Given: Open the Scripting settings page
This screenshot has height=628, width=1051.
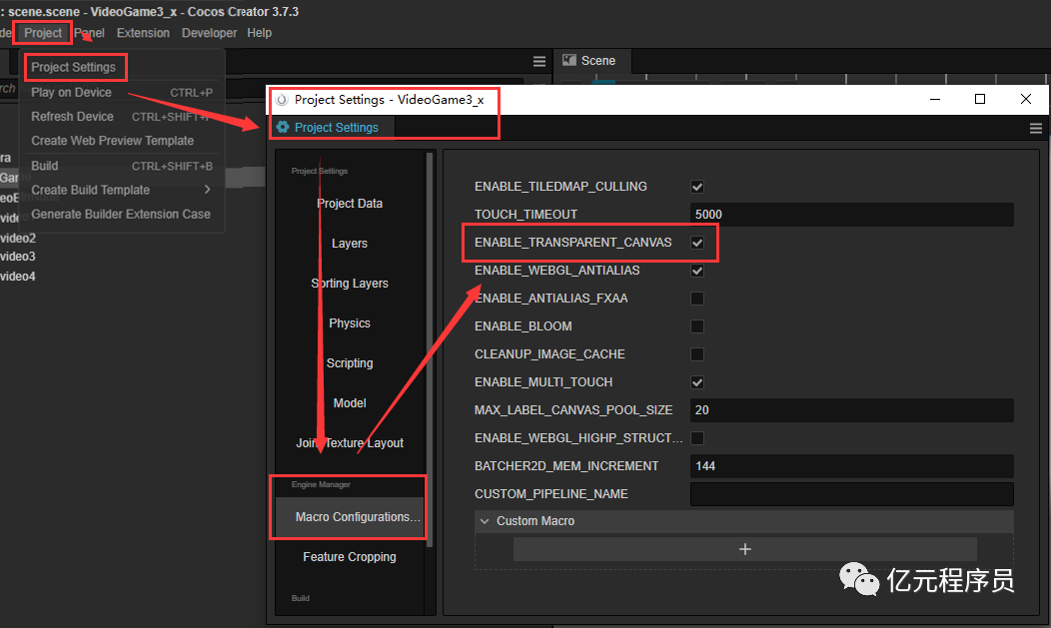Looking at the screenshot, I should click(x=350, y=362).
